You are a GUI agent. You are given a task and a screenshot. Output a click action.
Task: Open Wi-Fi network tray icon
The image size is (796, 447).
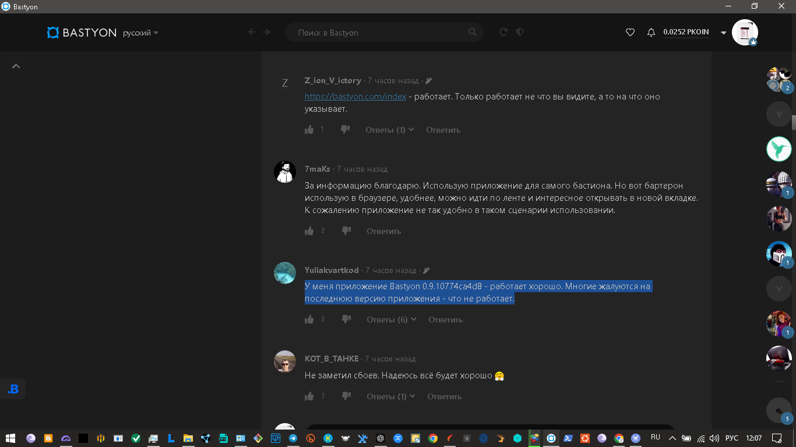click(x=701, y=438)
